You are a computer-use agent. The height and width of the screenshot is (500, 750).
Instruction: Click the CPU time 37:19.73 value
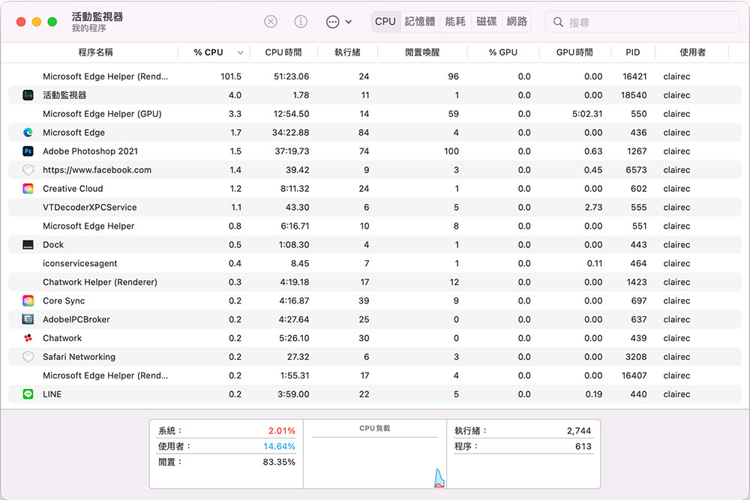(292, 151)
